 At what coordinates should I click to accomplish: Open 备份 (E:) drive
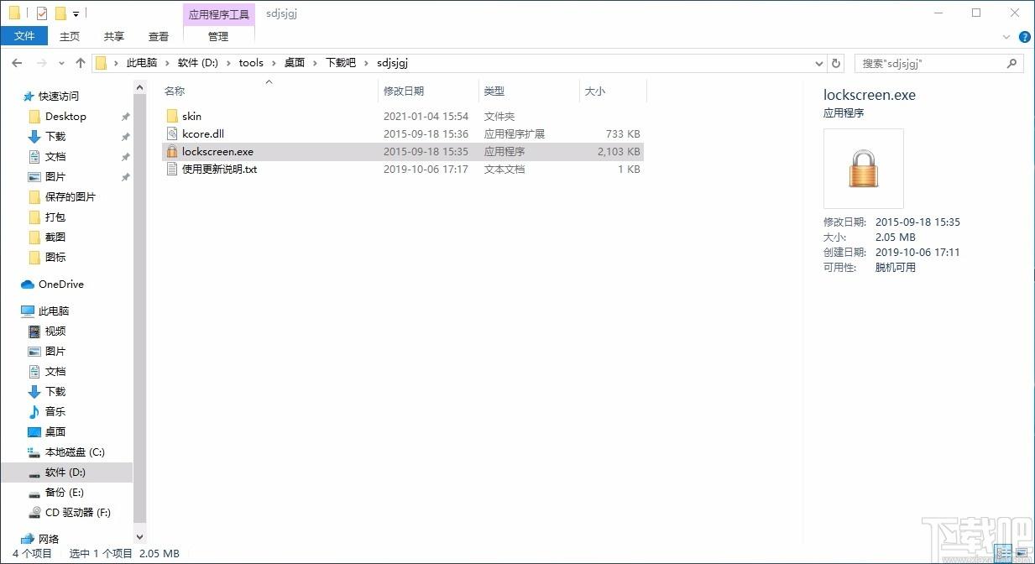65,492
